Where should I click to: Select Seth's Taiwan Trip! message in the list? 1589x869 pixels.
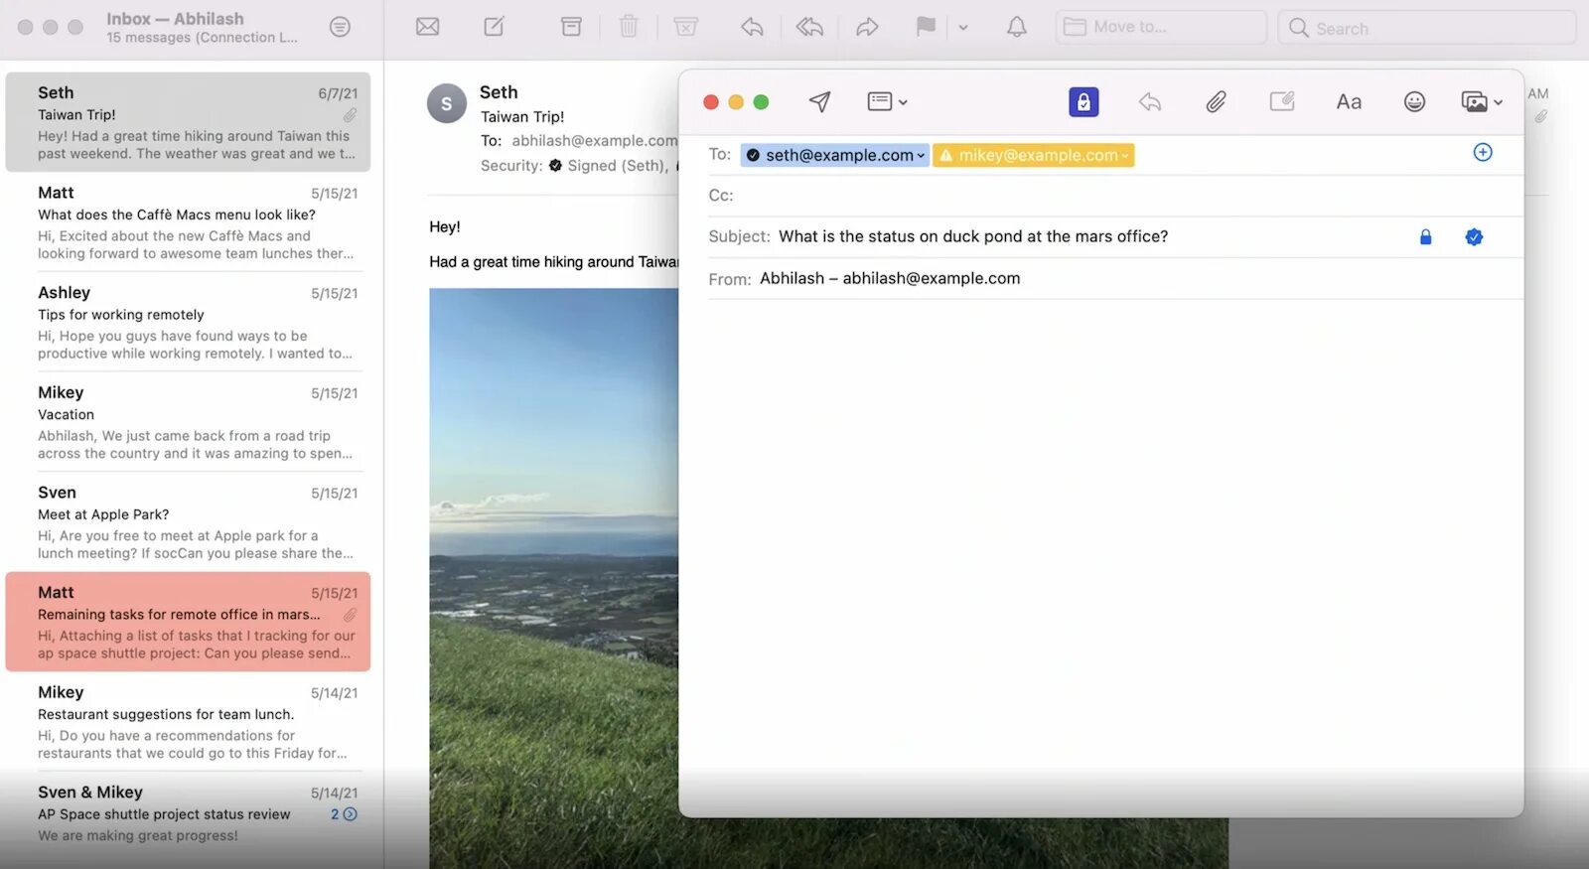tap(188, 121)
